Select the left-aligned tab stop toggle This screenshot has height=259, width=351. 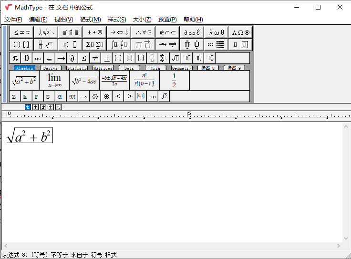click(28, 107)
